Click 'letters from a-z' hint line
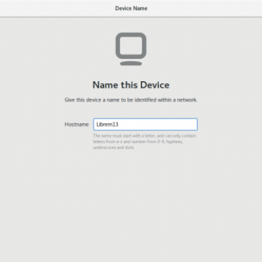 point(138,141)
